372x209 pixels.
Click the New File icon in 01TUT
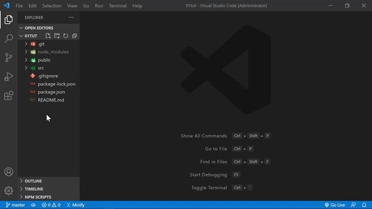point(48,36)
